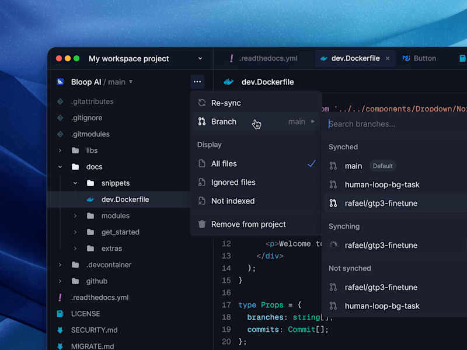This screenshot has height=350, width=467.
Task: Expand the modules folder chevron
Action: tap(75, 216)
